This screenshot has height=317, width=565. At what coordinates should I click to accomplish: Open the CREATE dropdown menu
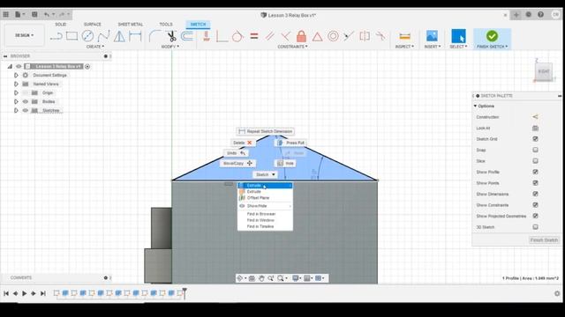tap(94, 47)
